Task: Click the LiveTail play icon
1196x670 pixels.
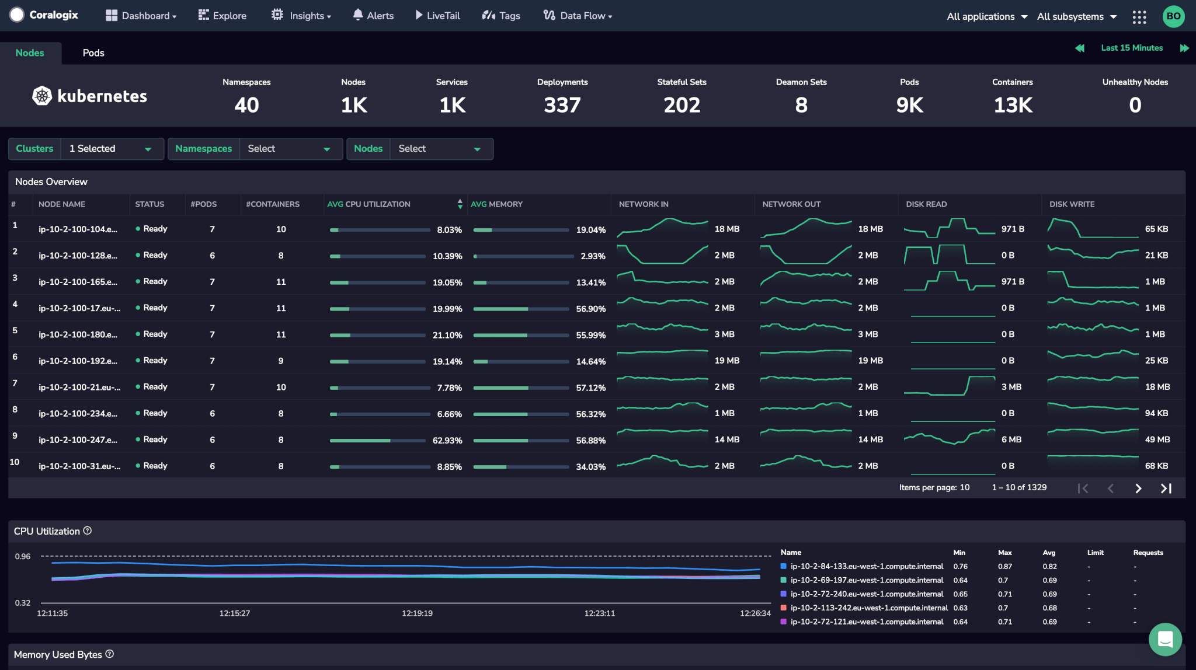Action: [419, 15]
